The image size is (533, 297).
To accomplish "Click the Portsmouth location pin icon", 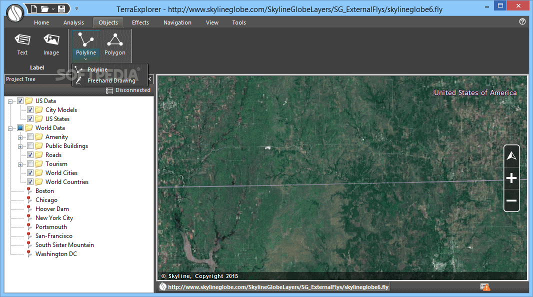I will tap(29, 227).
